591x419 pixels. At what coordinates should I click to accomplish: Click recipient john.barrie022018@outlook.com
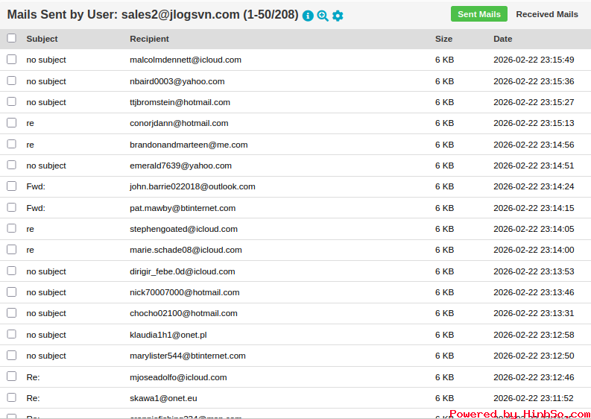tap(192, 186)
